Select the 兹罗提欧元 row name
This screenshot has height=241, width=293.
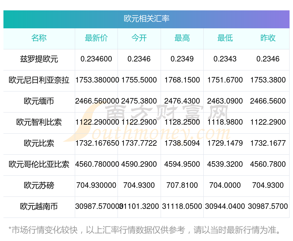(39, 59)
